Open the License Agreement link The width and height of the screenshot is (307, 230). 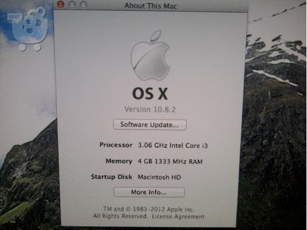[x=178, y=217]
